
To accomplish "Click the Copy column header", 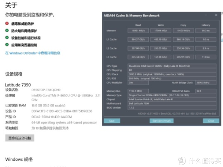I will 183,25.
